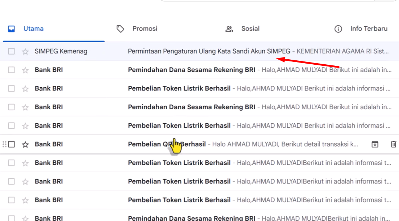Archive the Pembelian QRIS Berhasil email
399x221 pixels.
coord(375,144)
